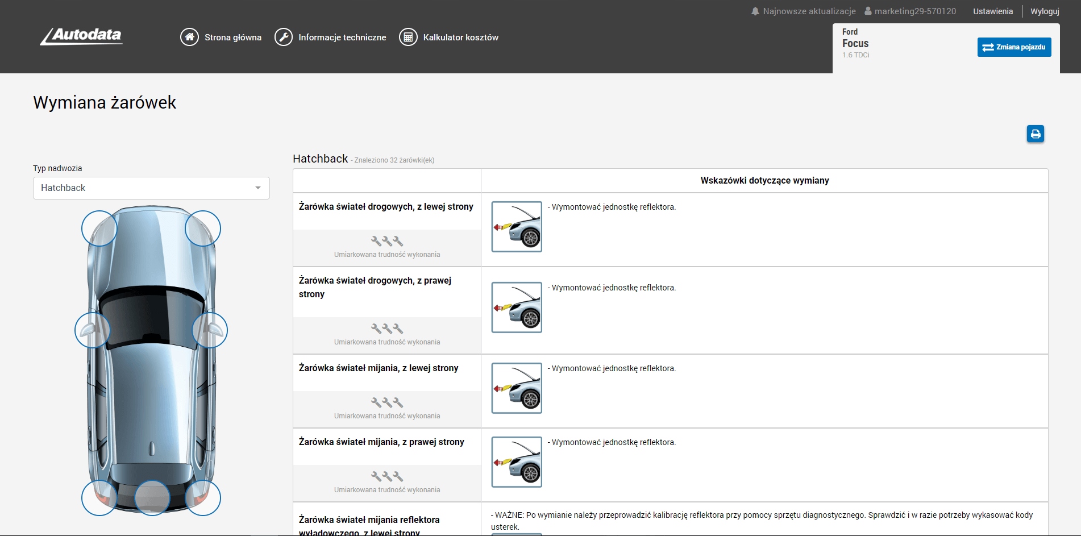Viewport: 1081px width, 536px height.
Task: Select the front-right headlight circle on car
Action: [203, 228]
